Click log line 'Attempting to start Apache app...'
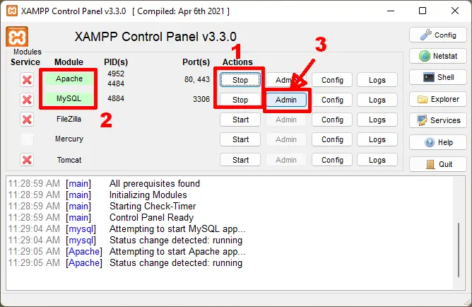 click(x=177, y=252)
